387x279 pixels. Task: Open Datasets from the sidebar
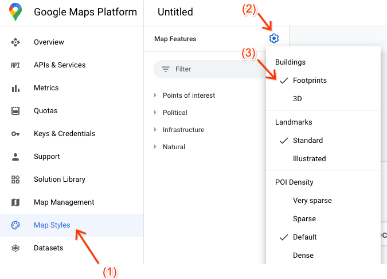click(48, 248)
